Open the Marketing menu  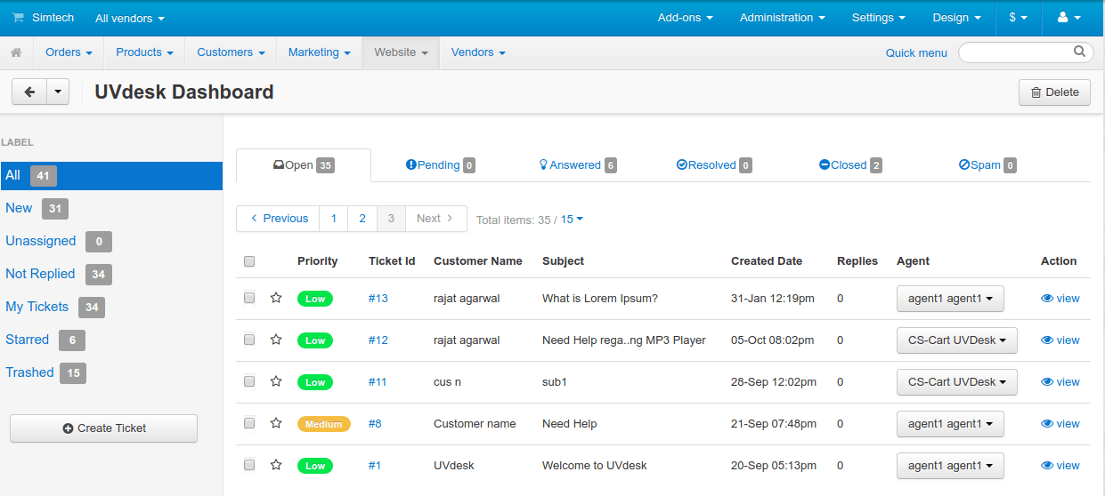[319, 52]
